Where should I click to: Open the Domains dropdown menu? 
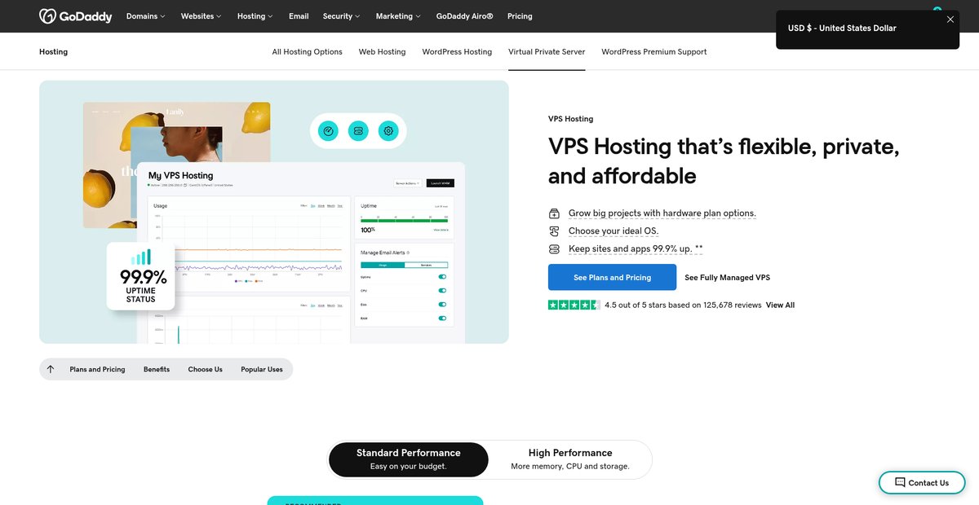(x=145, y=16)
